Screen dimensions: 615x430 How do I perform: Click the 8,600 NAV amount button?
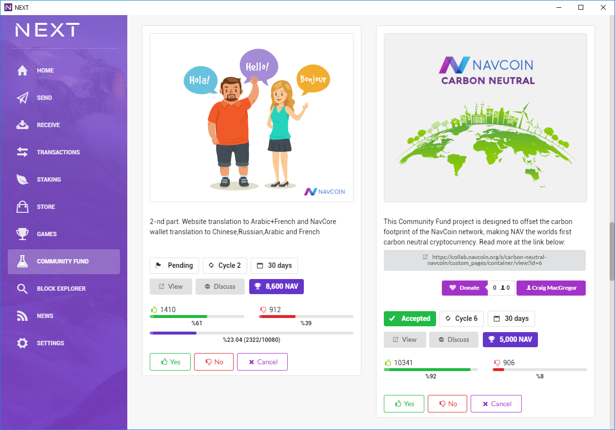(277, 286)
